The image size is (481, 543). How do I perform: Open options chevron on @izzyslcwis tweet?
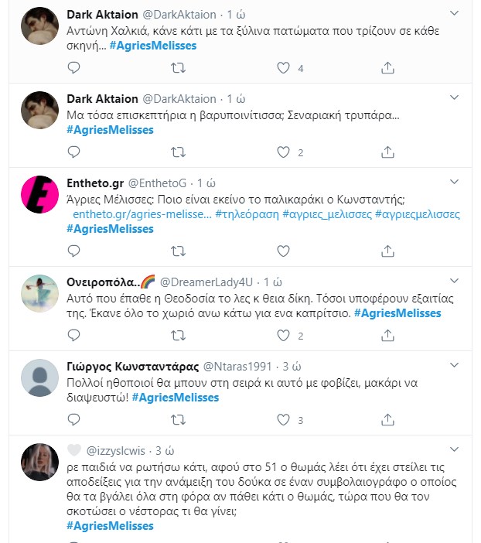pos(455,449)
